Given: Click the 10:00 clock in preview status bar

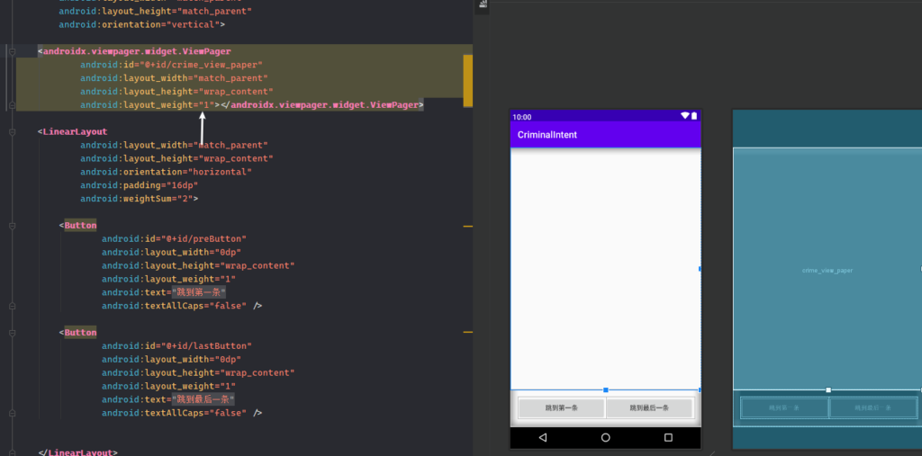Looking at the screenshot, I should click(521, 117).
